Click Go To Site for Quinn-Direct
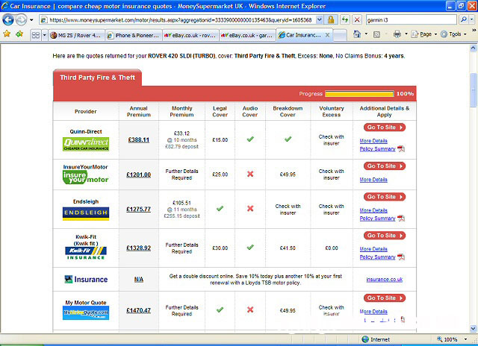The image size is (478, 346). [x=385, y=128]
